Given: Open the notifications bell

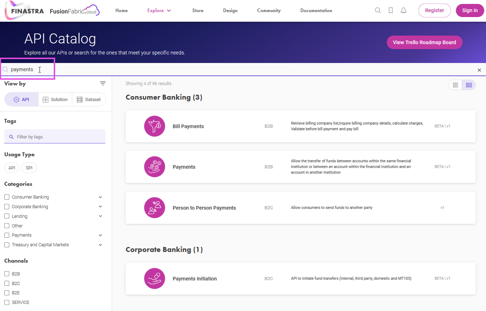Looking at the screenshot, I should (x=403, y=11).
